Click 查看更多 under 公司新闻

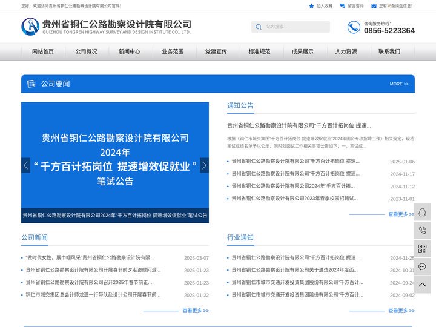pos(196,311)
